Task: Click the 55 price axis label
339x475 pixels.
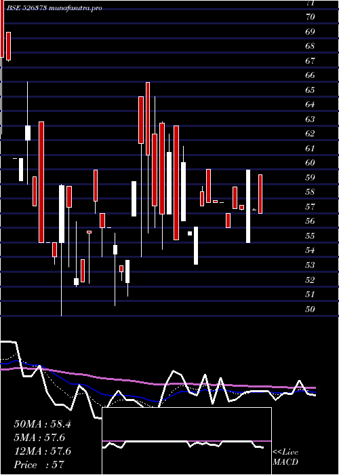Action: 311,236
